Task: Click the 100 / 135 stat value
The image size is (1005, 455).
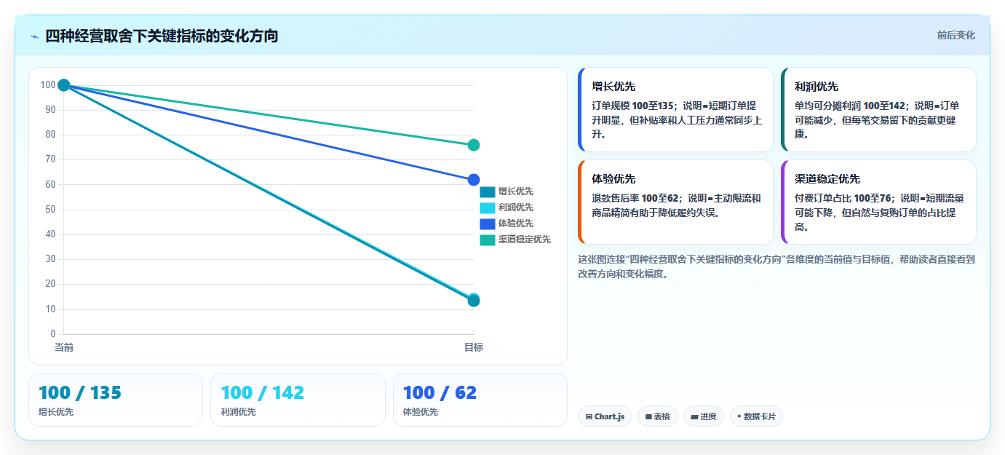Action: (80, 393)
